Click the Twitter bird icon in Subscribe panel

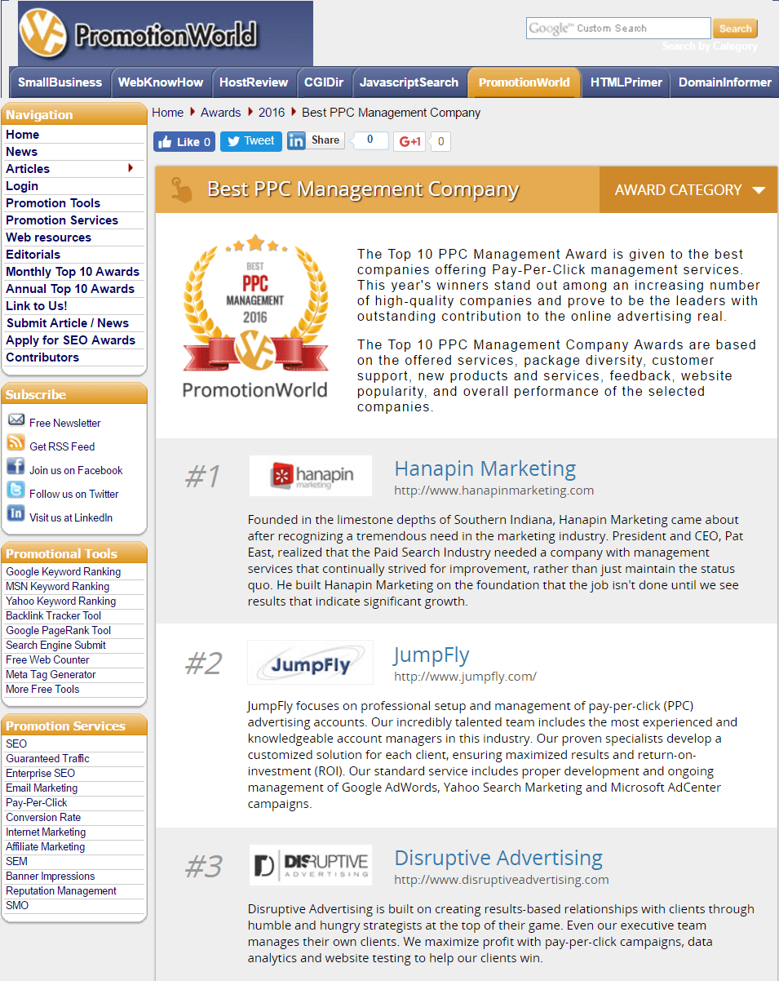(x=16, y=491)
